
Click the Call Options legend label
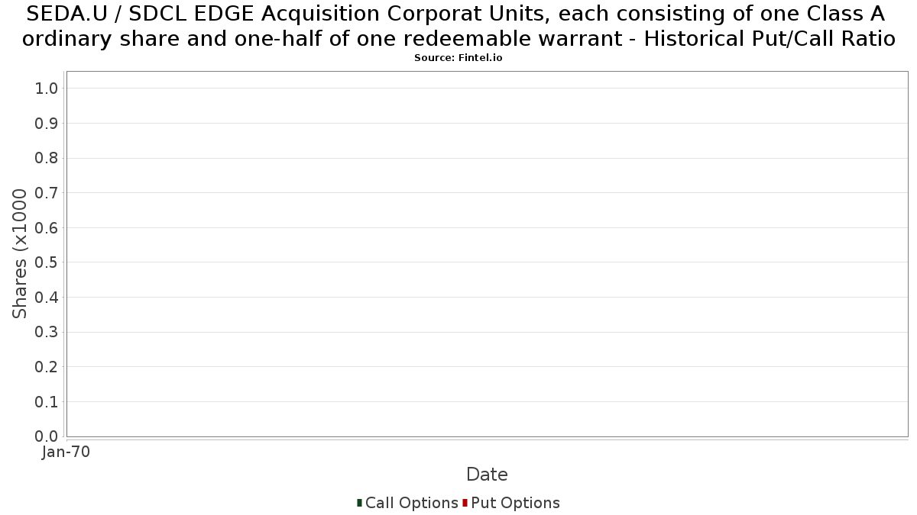tap(412, 503)
